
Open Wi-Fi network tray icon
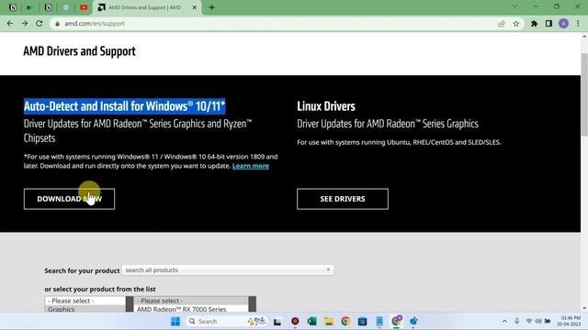tap(529, 321)
